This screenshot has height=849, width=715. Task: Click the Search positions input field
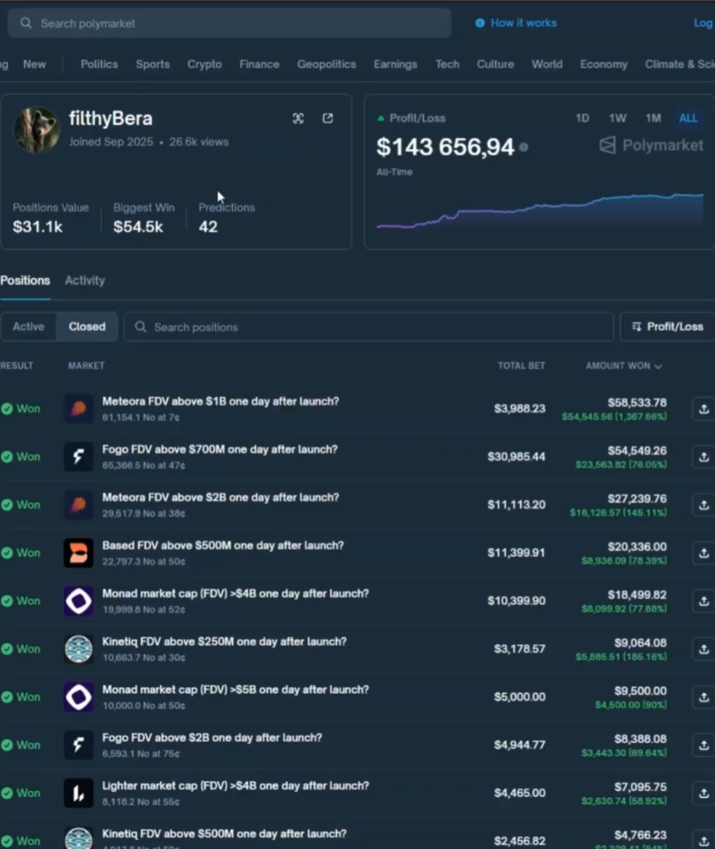click(368, 327)
